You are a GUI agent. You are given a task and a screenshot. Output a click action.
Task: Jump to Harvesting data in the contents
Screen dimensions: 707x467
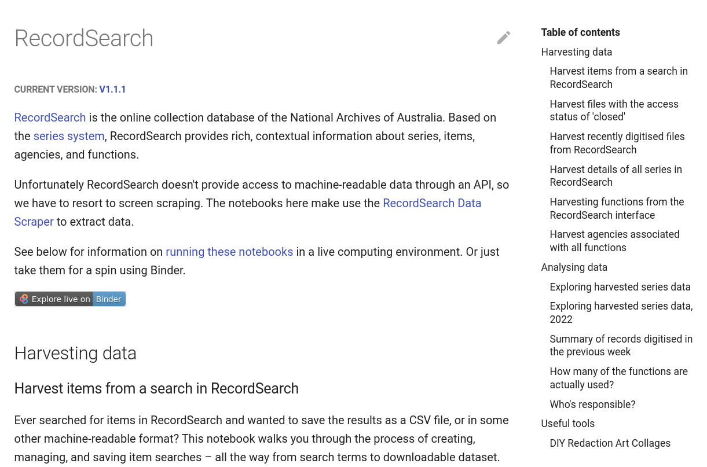click(577, 52)
